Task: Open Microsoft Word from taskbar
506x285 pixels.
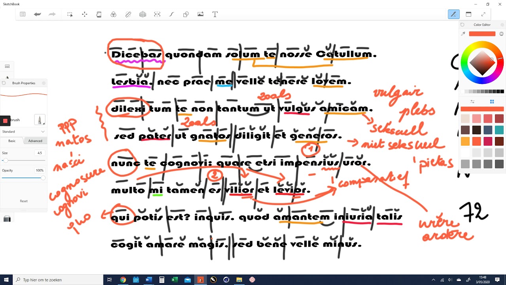Action: click(149, 280)
